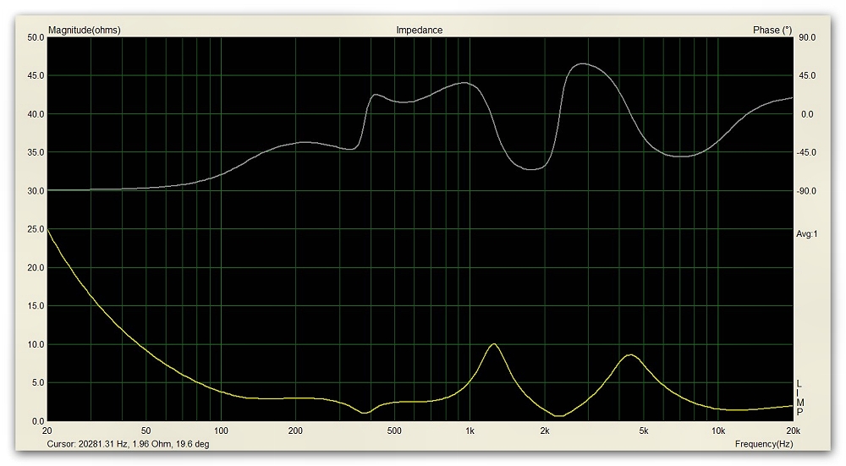Image resolution: width=846 pixels, height=466 pixels.
Task: Click the vertical LIMP logo text
Action: click(x=799, y=397)
